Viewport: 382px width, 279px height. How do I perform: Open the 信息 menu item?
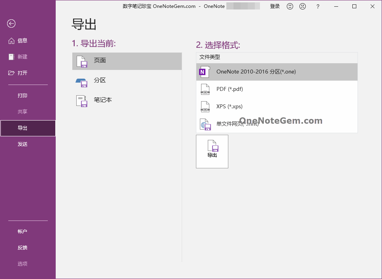click(28, 41)
